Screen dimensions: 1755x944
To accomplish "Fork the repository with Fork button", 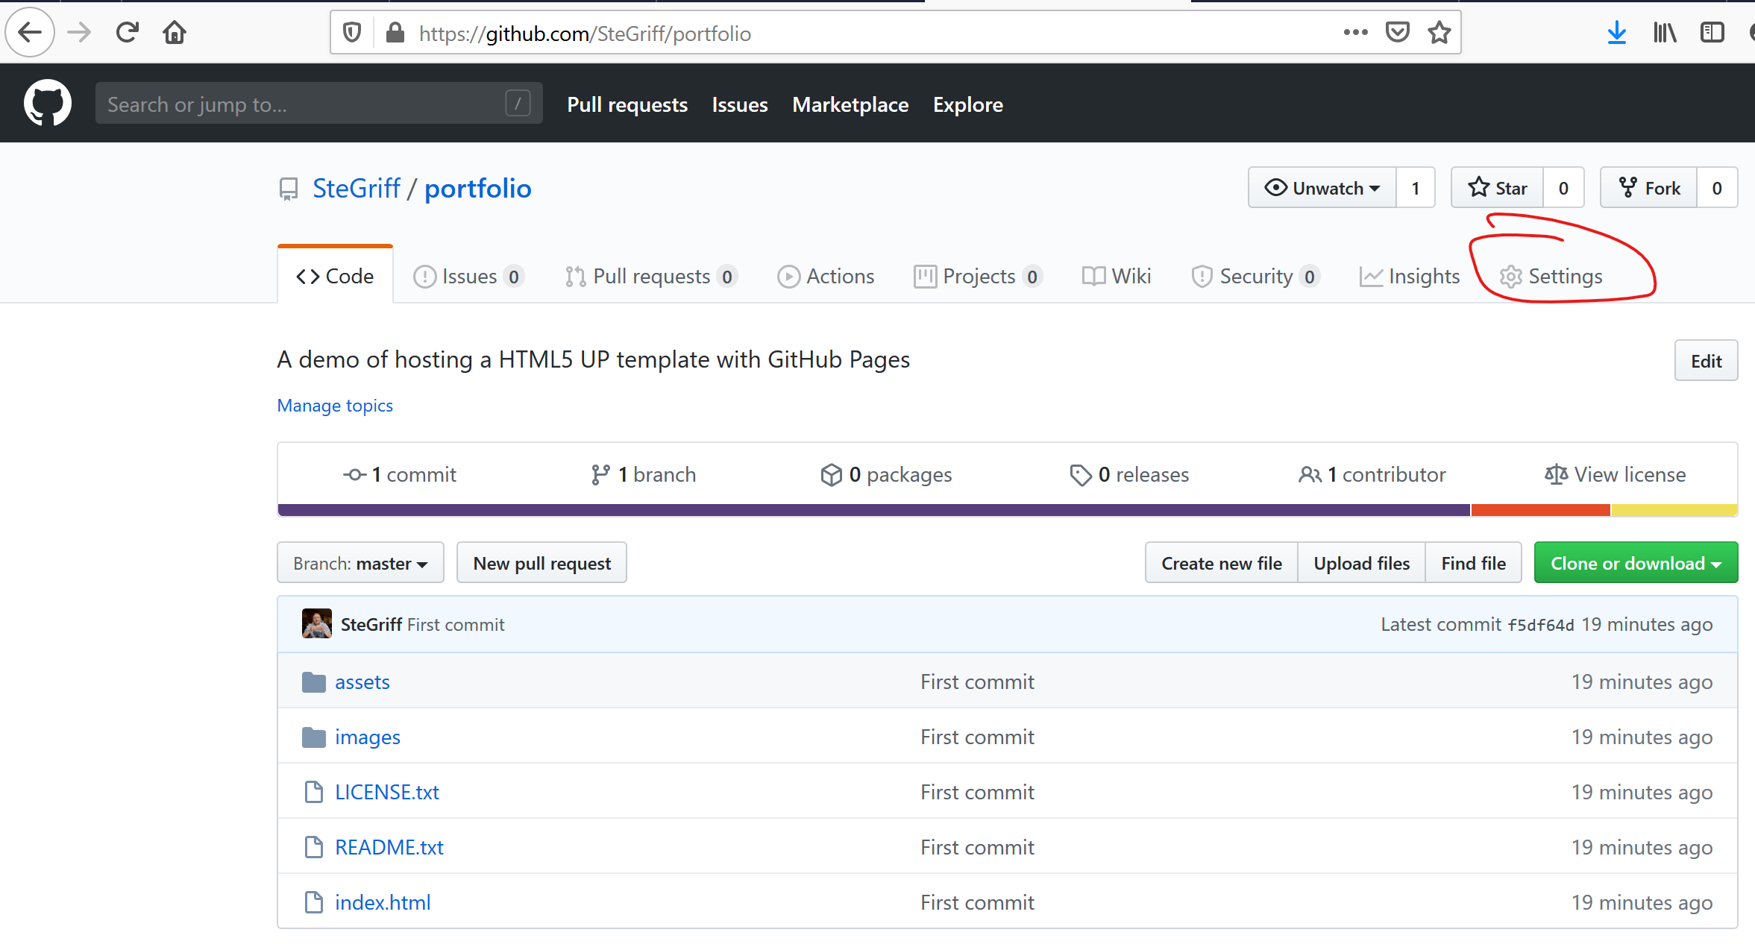I will [x=1649, y=188].
